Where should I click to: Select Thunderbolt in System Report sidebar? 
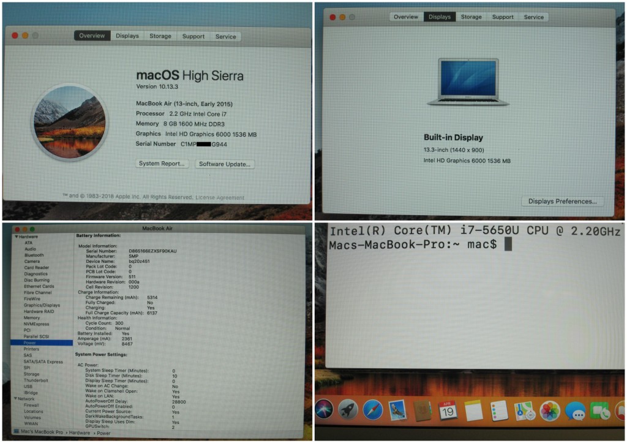click(36, 380)
